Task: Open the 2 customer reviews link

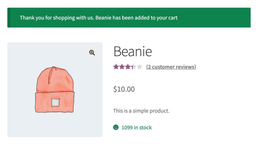Action: 171,67
